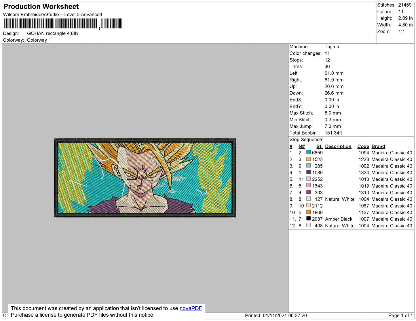This screenshot has width=416, height=321.
Task: Click the novaPDF hyperlink
Action: click(191, 308)
